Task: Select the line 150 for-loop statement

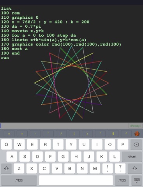Action: [x=39, y=35]
